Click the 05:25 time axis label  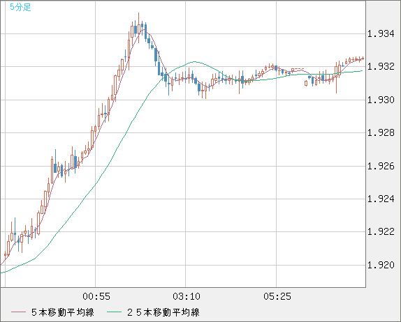pyautogui.click(x=277, y=296)
